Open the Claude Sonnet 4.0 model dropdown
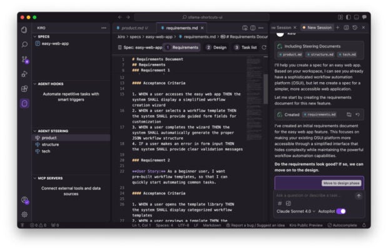This screenshot has height=251, width=388. pos(296,212)
